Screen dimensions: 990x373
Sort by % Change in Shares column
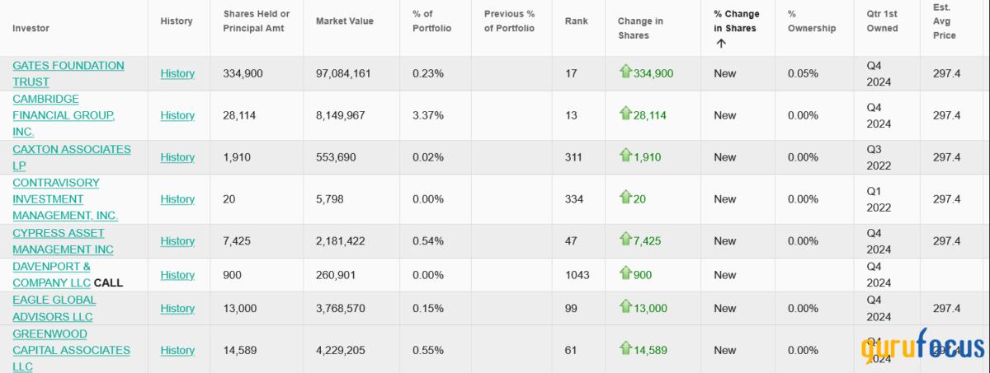pos(736,21)
